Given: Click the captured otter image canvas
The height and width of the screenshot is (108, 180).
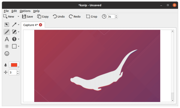Looking at the screenshot, I should (97, 66).
